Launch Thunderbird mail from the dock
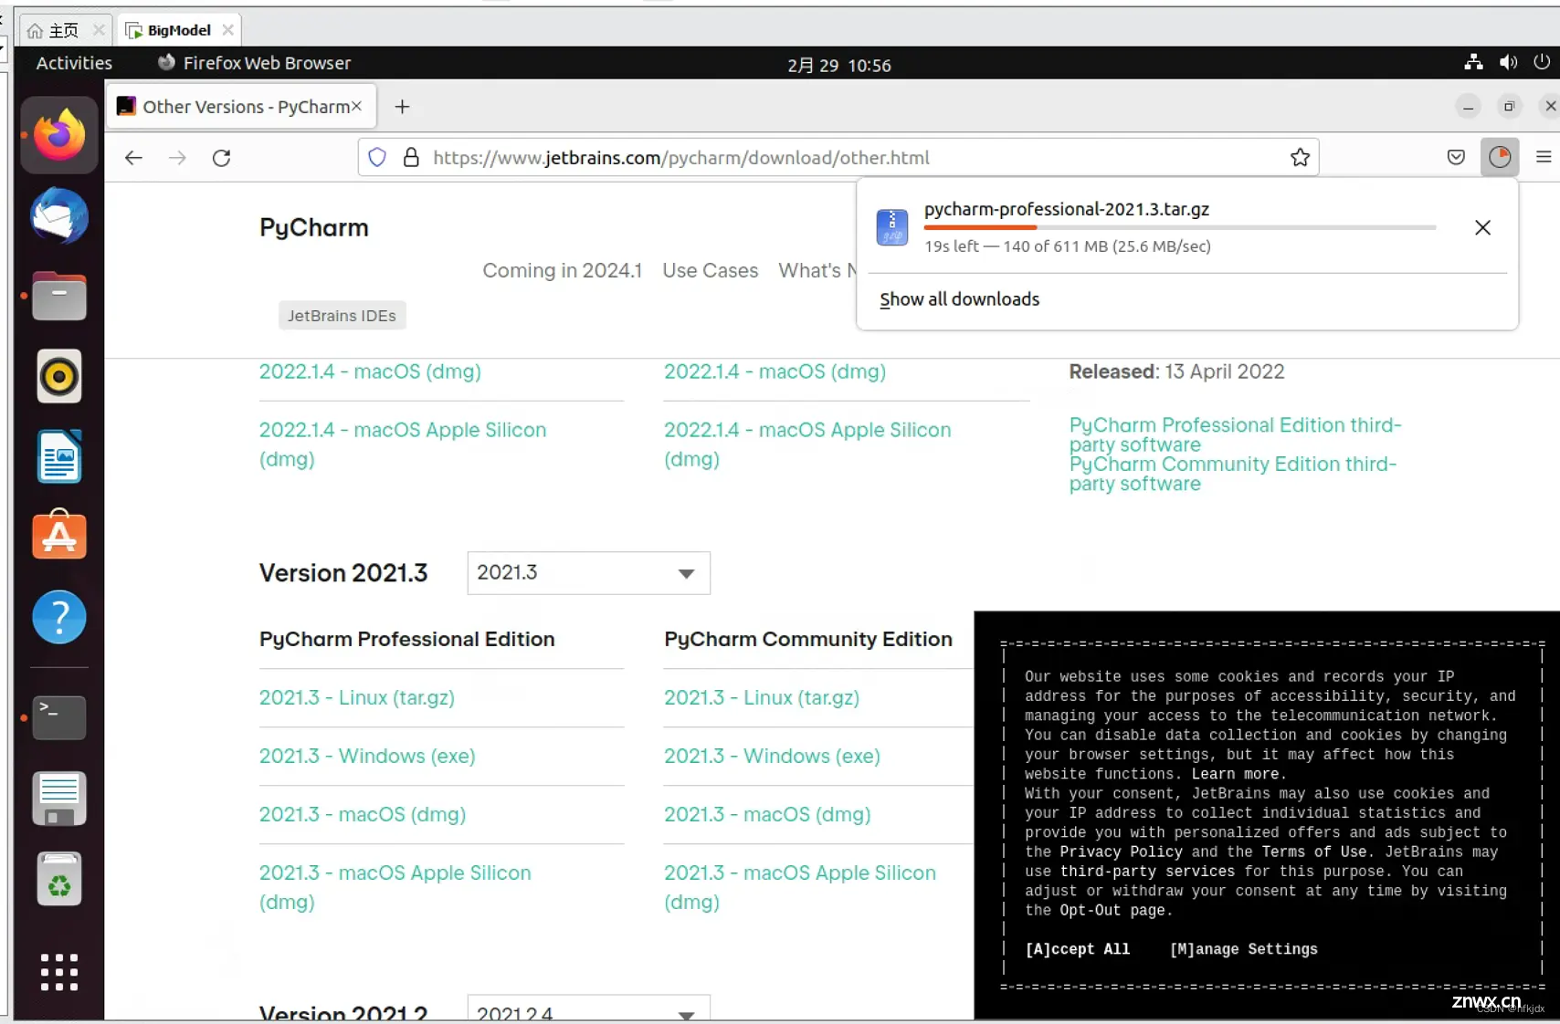 click(x=59, y=216)
